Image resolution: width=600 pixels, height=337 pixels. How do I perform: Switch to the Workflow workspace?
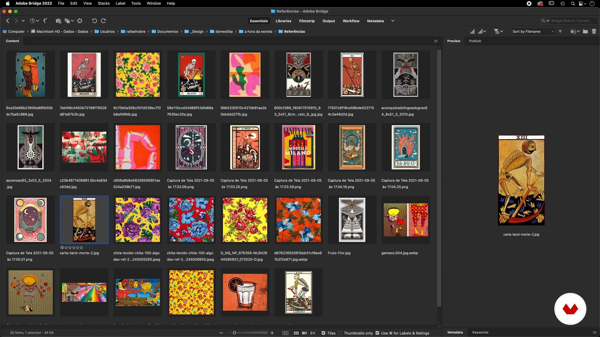coord(351,21)
